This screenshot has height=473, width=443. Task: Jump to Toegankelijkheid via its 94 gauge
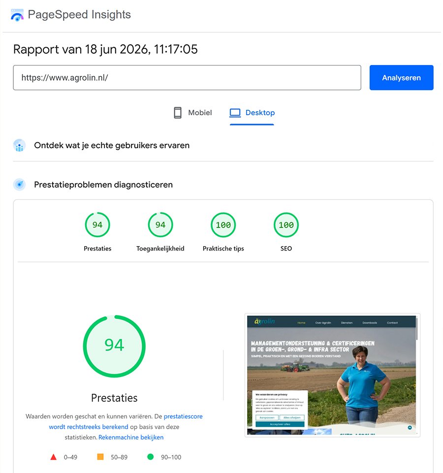(x=160, y=225)
